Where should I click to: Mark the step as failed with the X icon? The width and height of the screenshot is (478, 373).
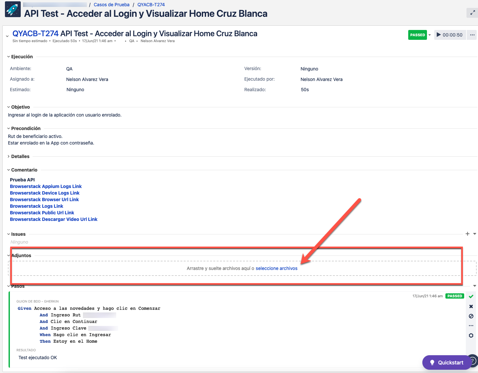coord(471,306)
